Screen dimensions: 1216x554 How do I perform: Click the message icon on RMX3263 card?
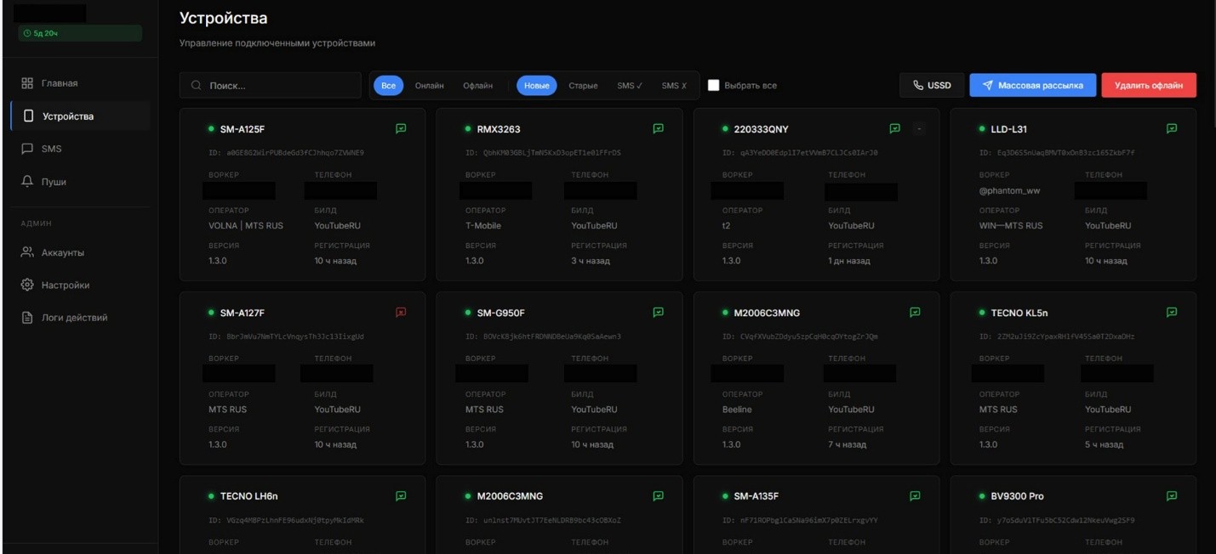[658, 129]
